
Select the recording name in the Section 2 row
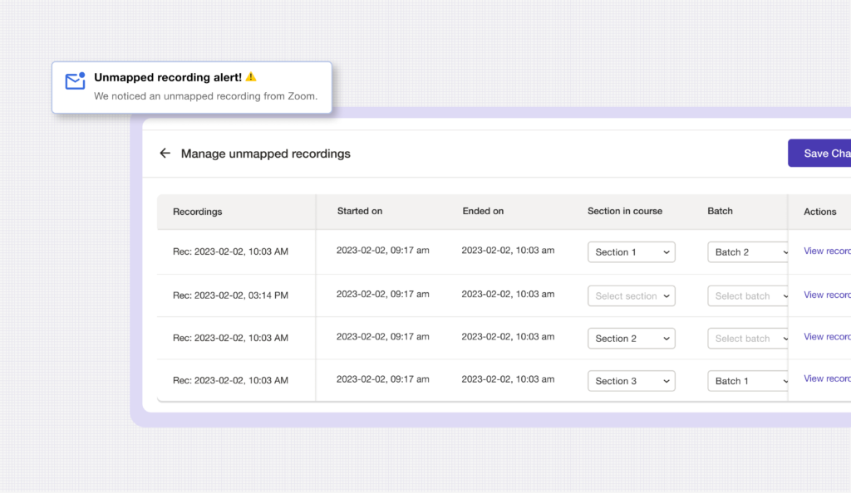(x=231, y=338)
